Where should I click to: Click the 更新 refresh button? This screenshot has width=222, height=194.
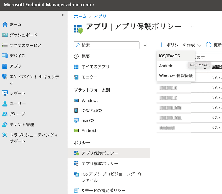[x=214, y=45]
